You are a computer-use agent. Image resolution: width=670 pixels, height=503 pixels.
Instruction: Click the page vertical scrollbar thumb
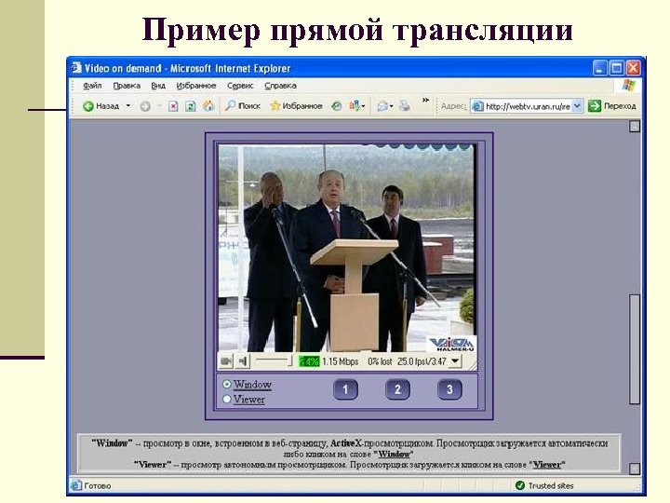pos(635,348)
